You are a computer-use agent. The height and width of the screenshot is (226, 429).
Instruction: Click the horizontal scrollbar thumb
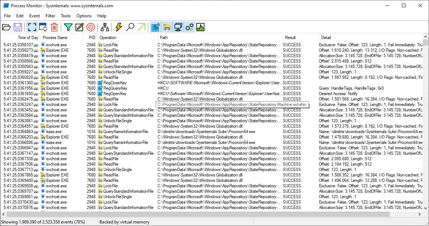tap(198, 214)
